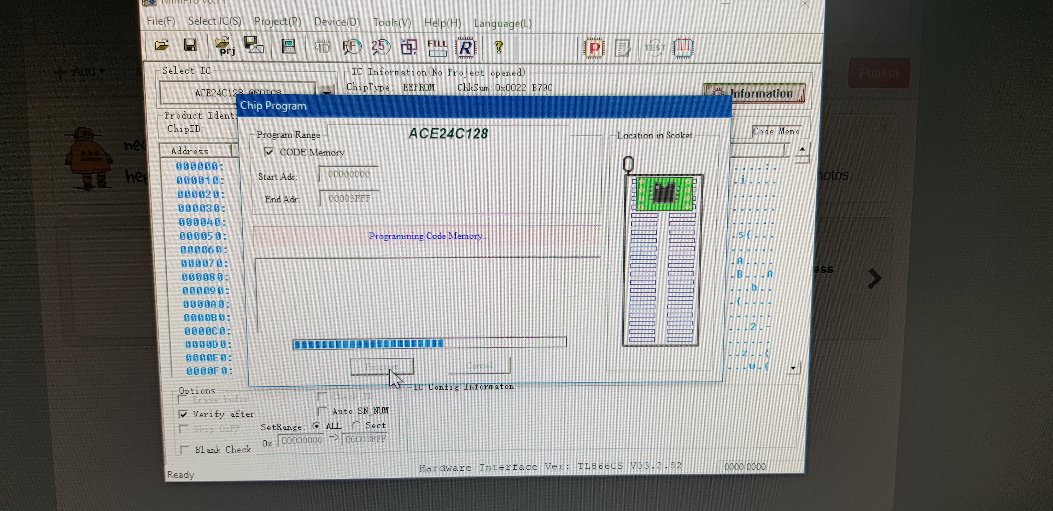Image resolution: width=1053 pixels, height=511 pixels.
Task: Click the yellow question mark help icon
Action: tap(498, 47)
